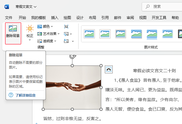The image size is (182, 124).
Task: Apply the third gray-framed picture style
Action: 120,34
